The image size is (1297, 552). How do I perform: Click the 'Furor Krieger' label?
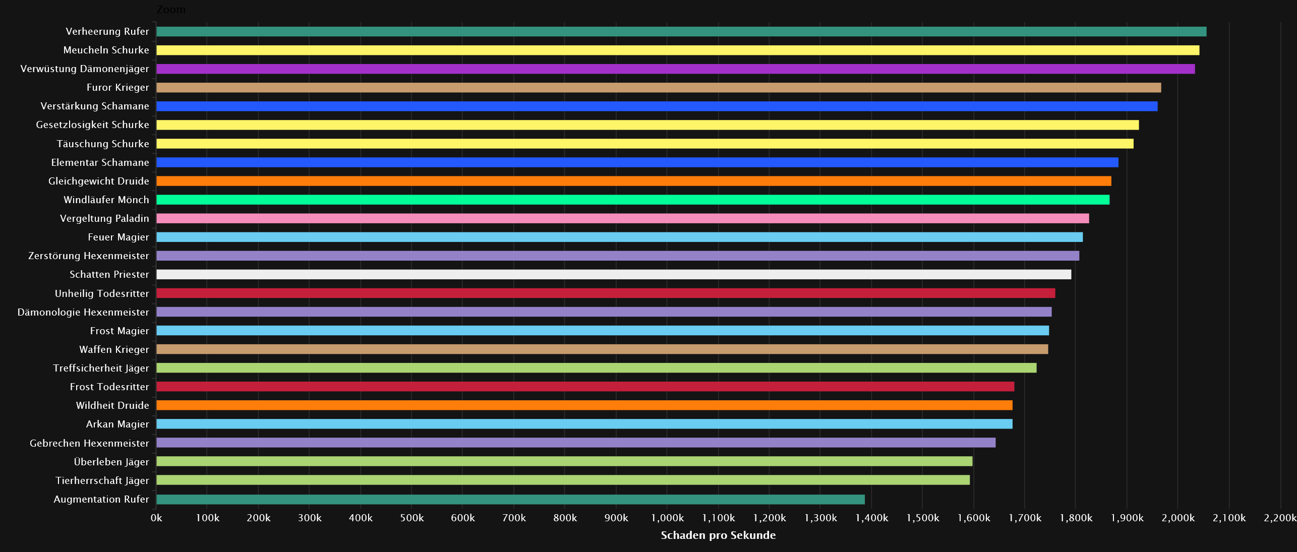coord(118,87)
